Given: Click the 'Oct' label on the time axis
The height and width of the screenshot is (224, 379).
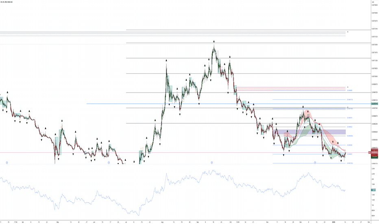Looking at the screenshot, I should 230,222.
